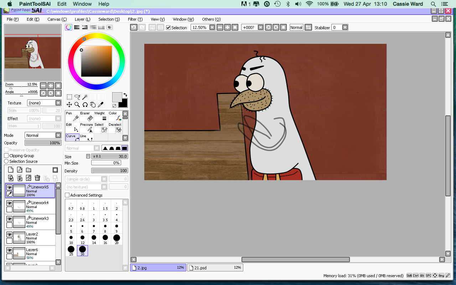456x285 pixels.
Task: Activate the Magic Wand selection tool
Action: click(85, 96)
